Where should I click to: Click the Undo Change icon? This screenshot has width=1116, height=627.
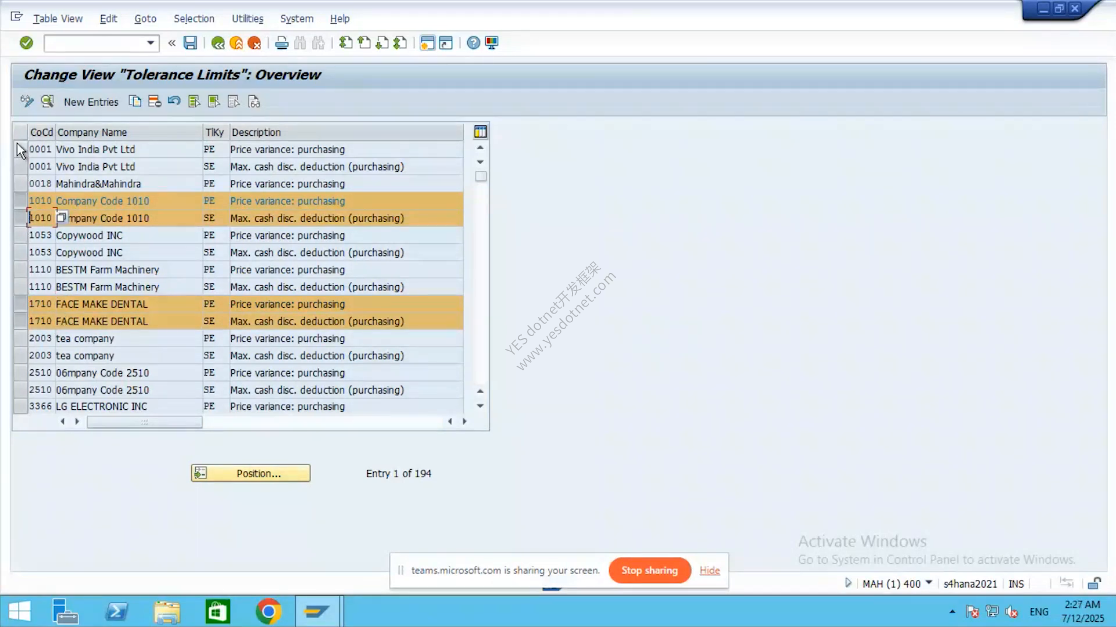[x=174, y=102]
